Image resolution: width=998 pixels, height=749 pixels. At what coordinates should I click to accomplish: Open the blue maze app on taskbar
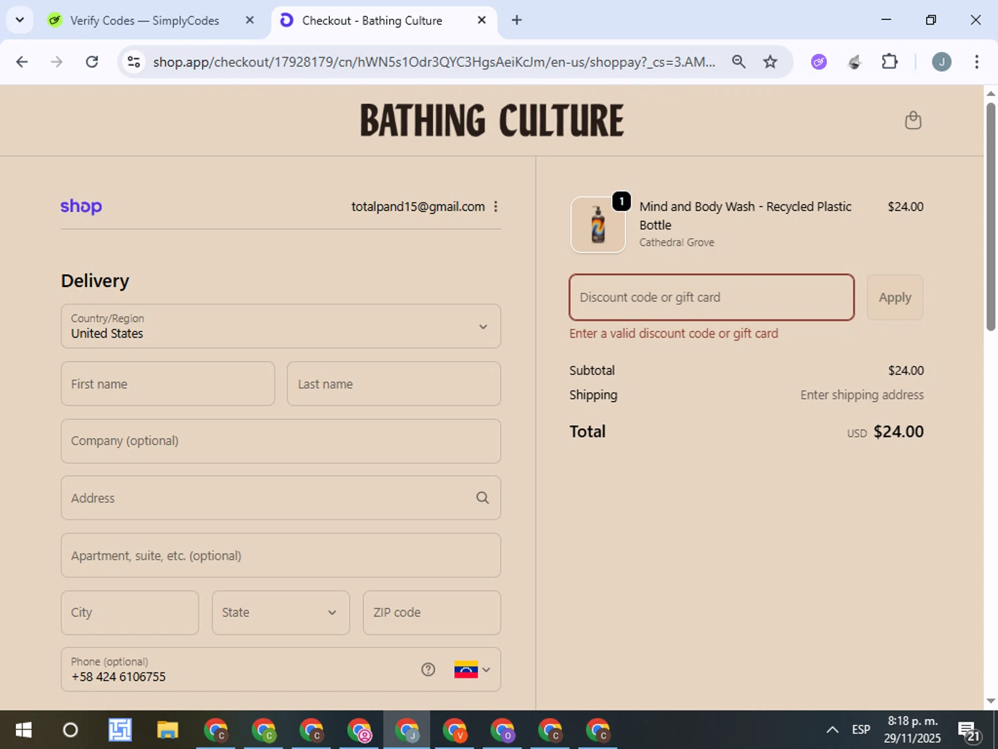[x=120, y=730]
